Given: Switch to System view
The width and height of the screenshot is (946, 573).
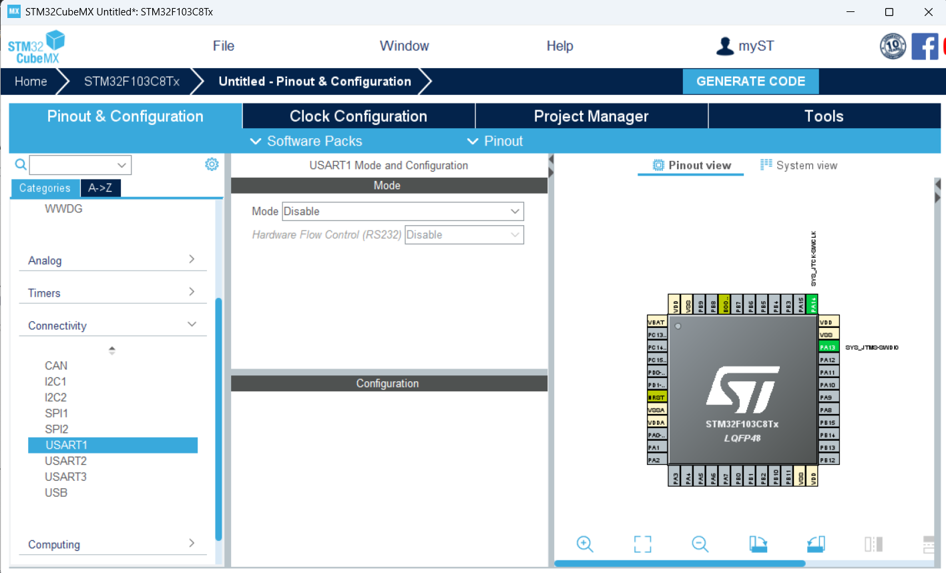Looking at the screenshot, I should point(799,166).
